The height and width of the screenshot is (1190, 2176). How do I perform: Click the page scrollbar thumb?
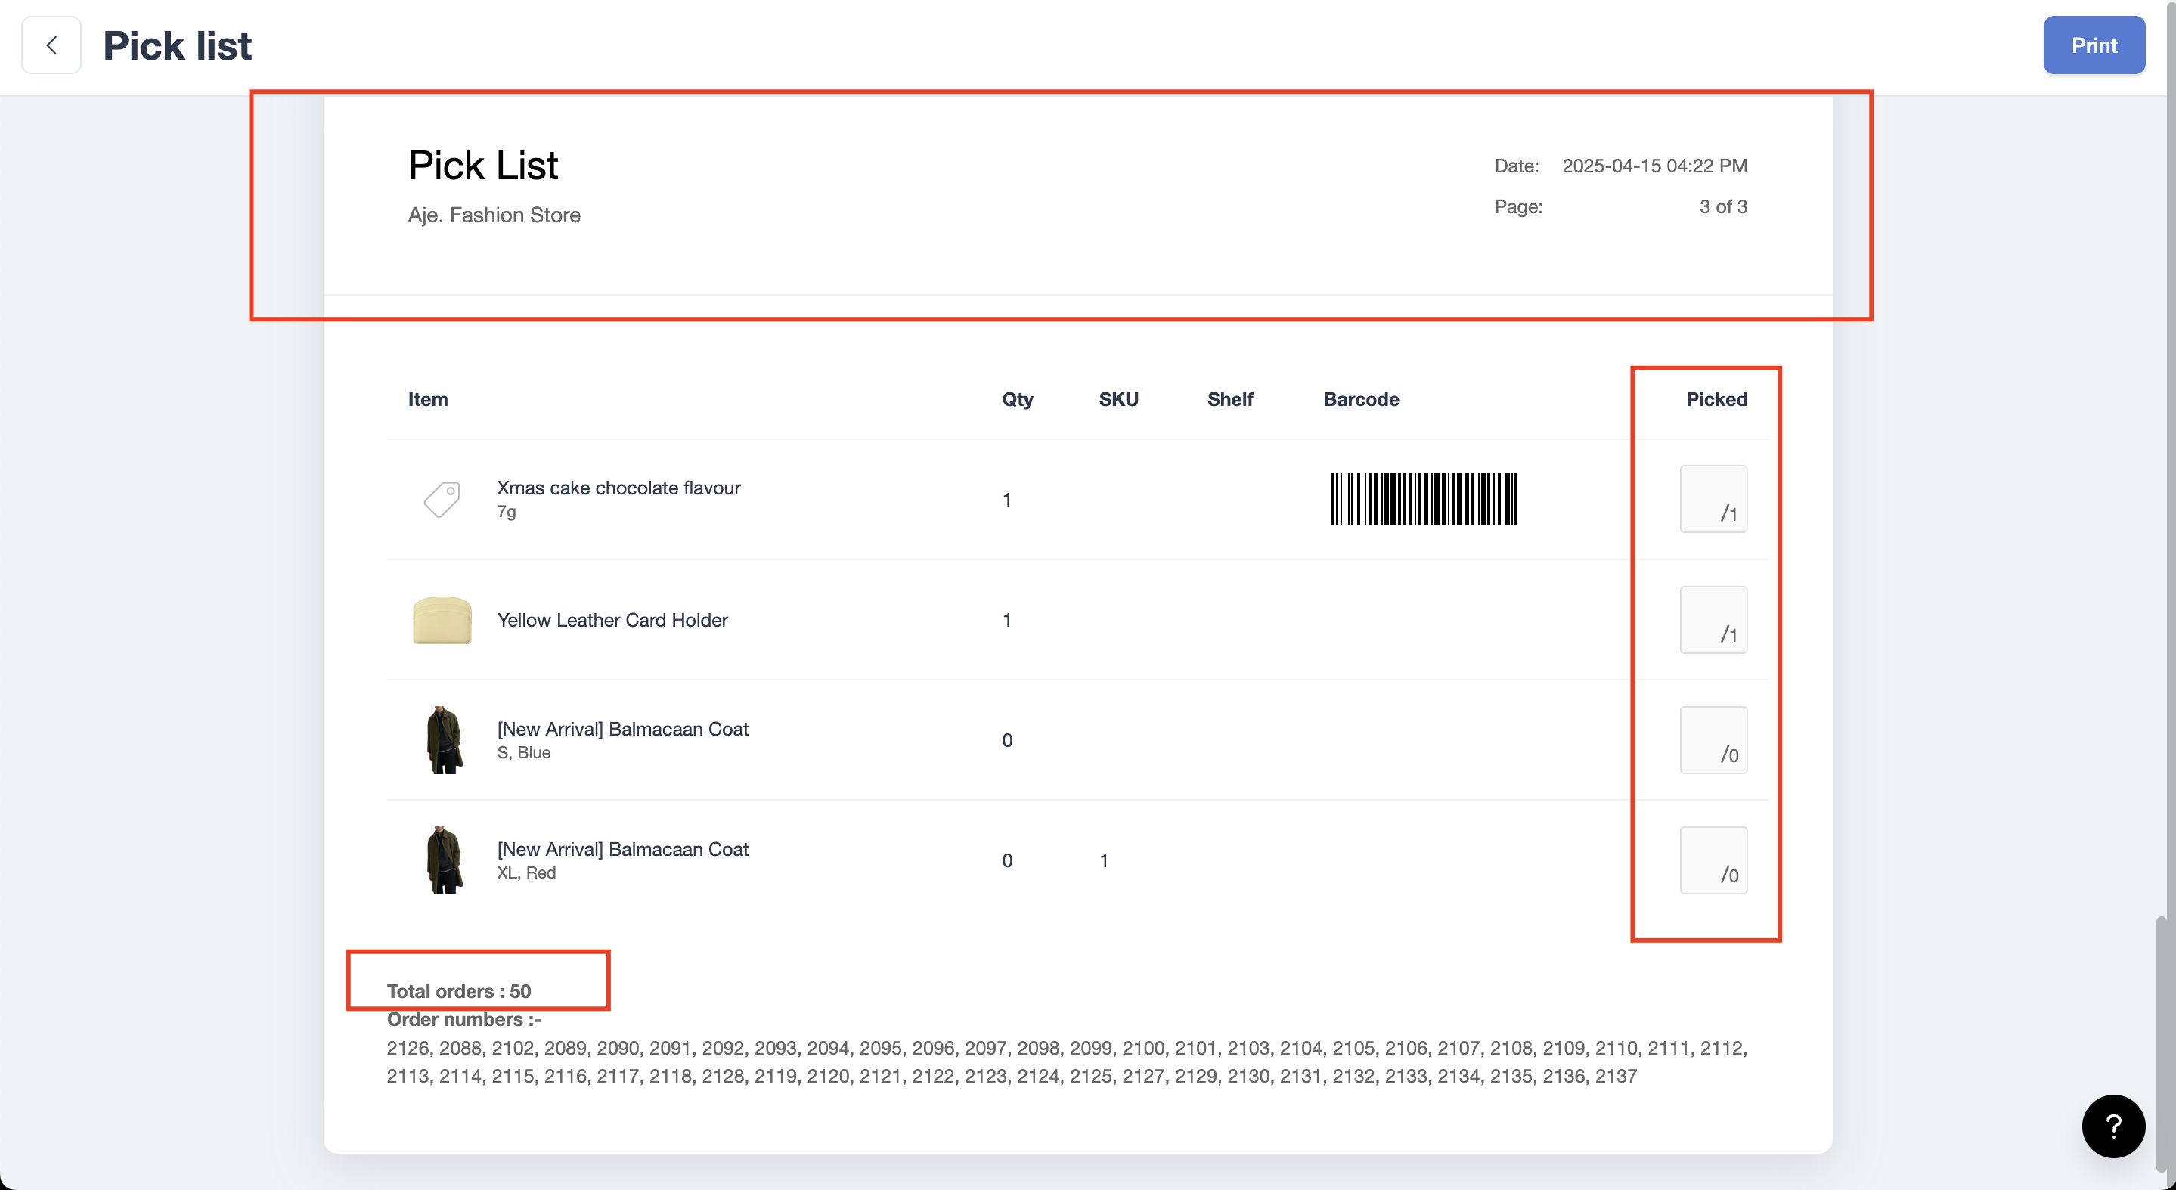point(2160,1043)
